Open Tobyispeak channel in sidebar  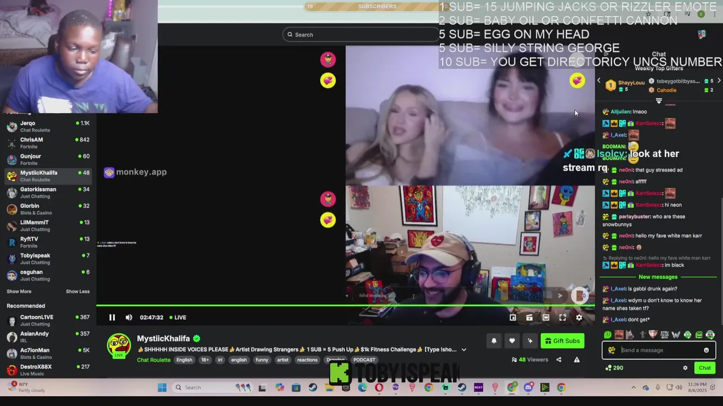pyautogui.click(x=48, y=258)
